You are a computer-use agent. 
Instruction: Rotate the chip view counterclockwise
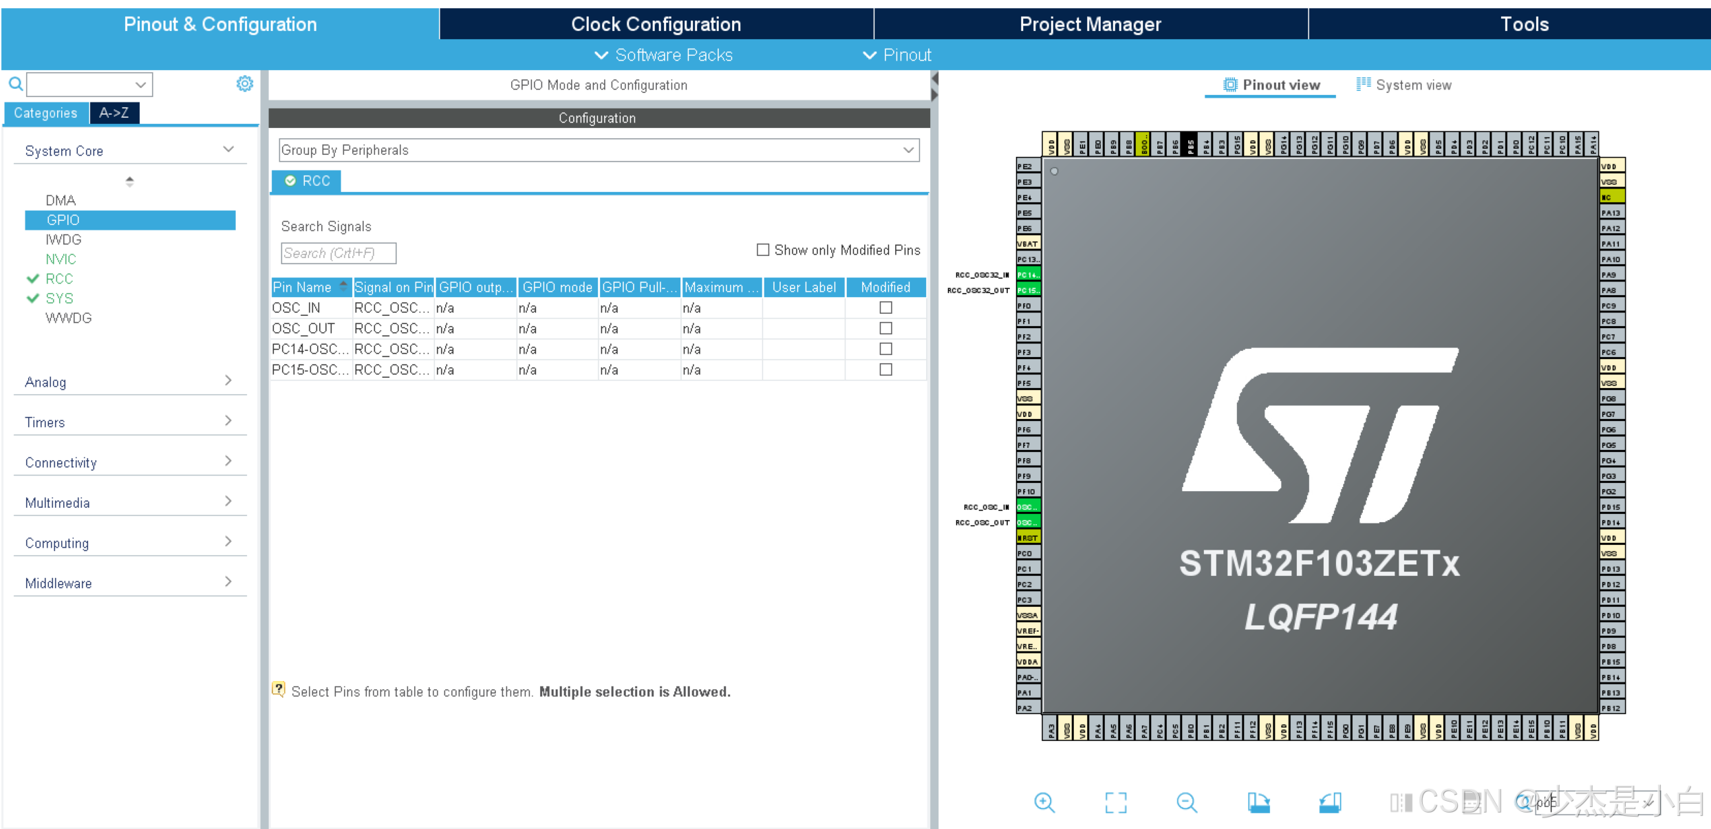point(1330,802)
